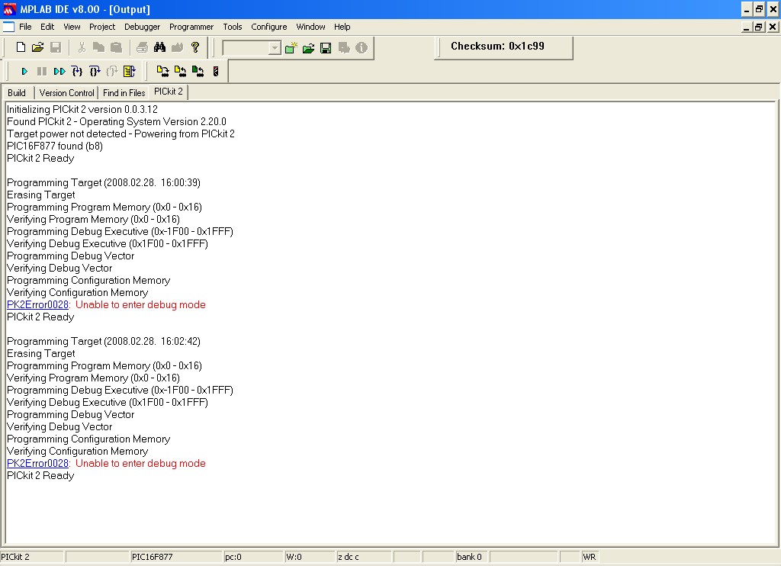Select the PICkit 2 output tab
Viewport: 781px width, 566px height.
click(169, 92)
